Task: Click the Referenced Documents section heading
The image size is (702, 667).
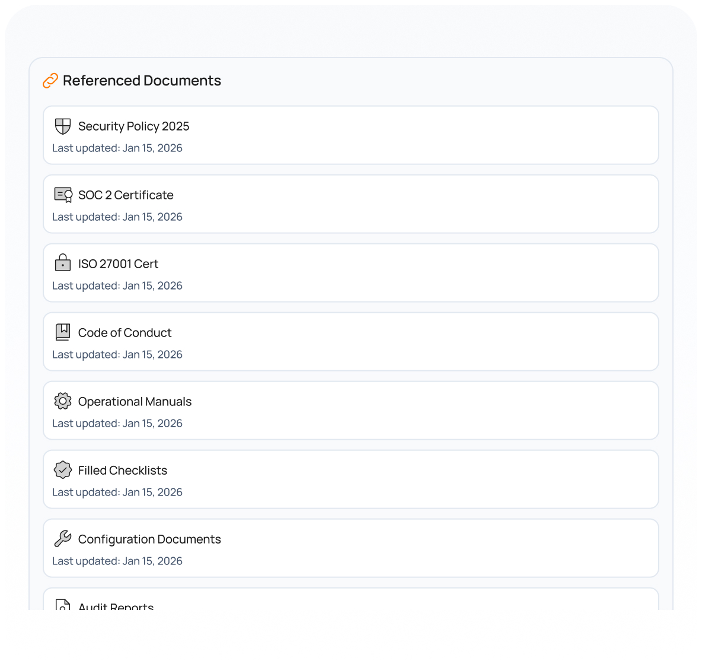Action: (x=142, y=81)
